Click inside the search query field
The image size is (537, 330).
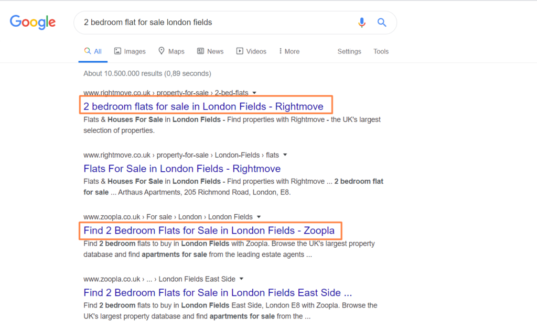[210, 23]
